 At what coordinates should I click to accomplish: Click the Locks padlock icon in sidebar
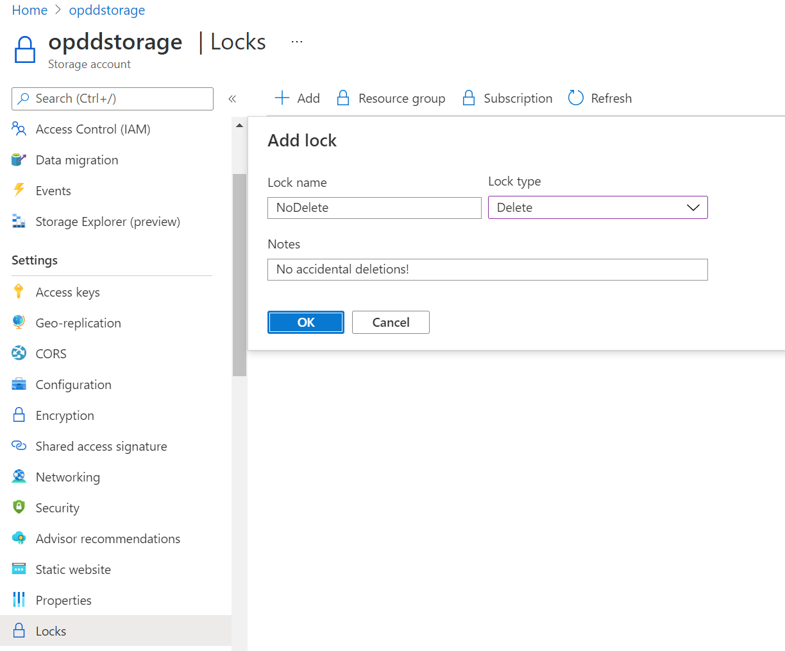pyautogui.click(x=19, y=630)
